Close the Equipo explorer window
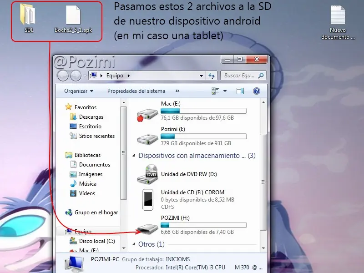The width and height of the screenshot is (364, 273). 257,60
